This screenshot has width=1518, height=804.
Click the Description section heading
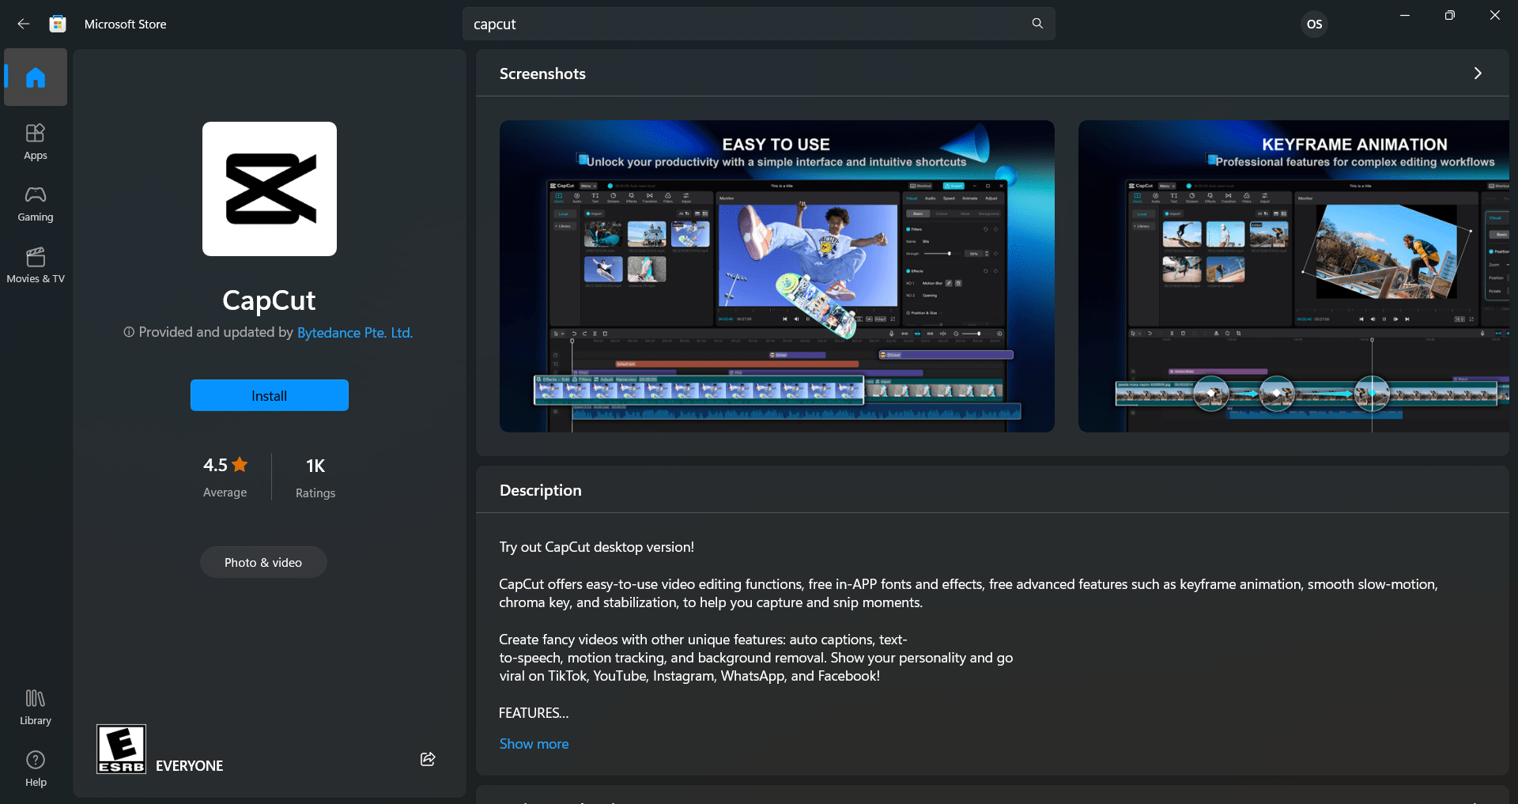541,490
